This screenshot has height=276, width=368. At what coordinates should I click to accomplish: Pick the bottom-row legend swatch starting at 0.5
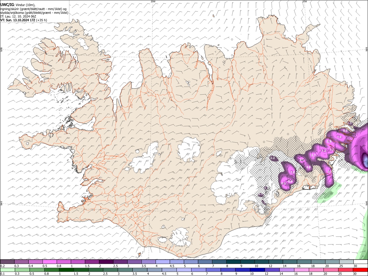(x=37, y=270)
